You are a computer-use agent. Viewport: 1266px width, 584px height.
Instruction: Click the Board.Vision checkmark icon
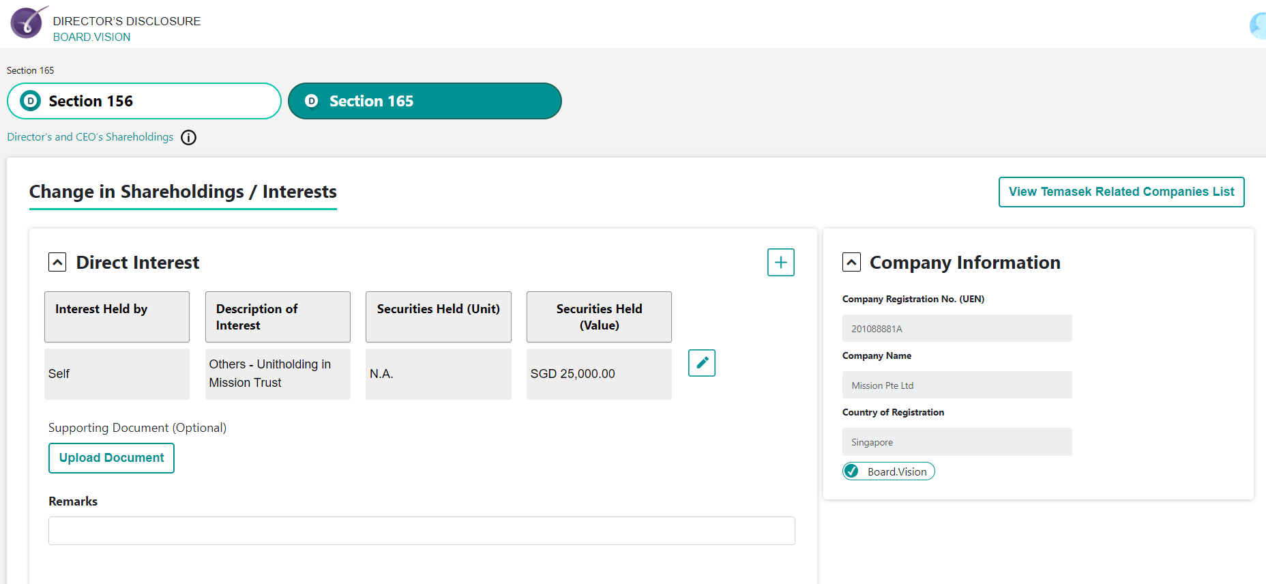tap(851, 471)
